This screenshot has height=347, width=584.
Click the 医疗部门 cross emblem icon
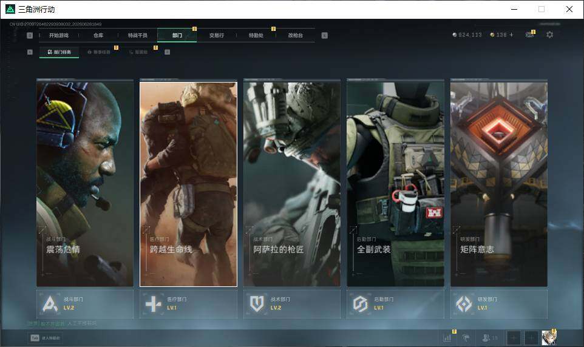click(x=153, y=304)
